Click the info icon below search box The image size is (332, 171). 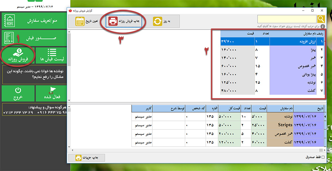click(323, 27)
